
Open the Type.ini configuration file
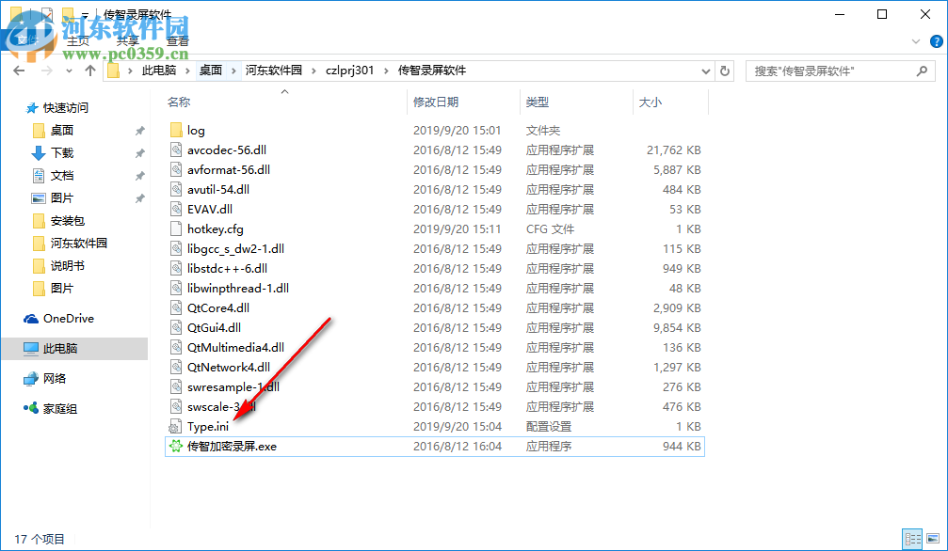(208, 426)
